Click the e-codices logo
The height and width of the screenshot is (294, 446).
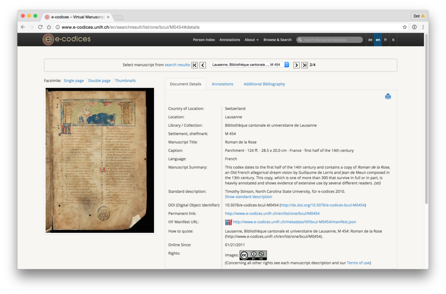[67, 39]
